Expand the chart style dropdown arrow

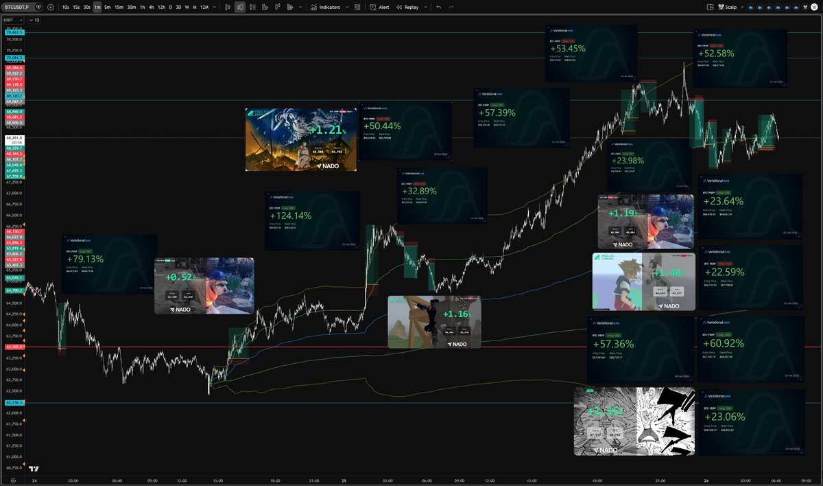[300, 7]
